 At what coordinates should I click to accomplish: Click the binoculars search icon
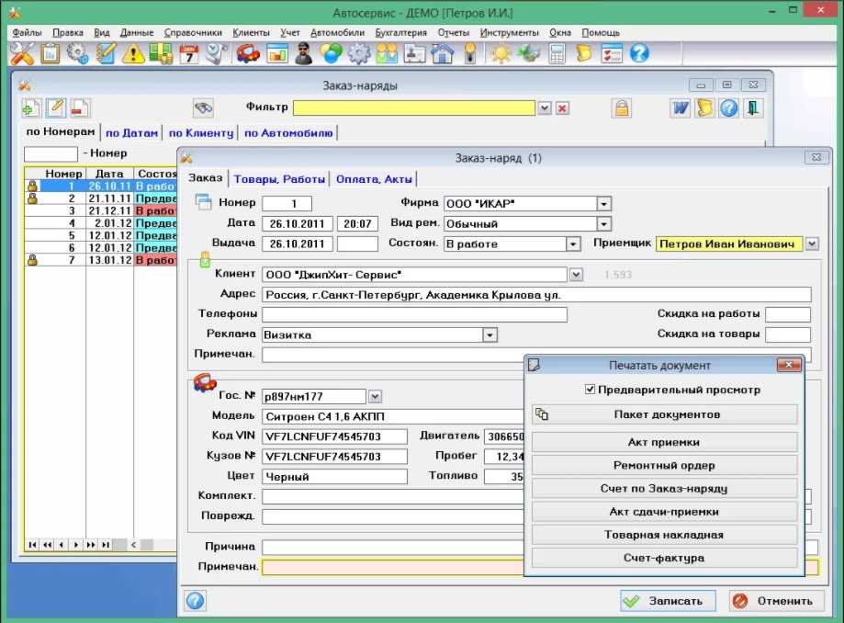pyautogui.click(x=203, y=108)
